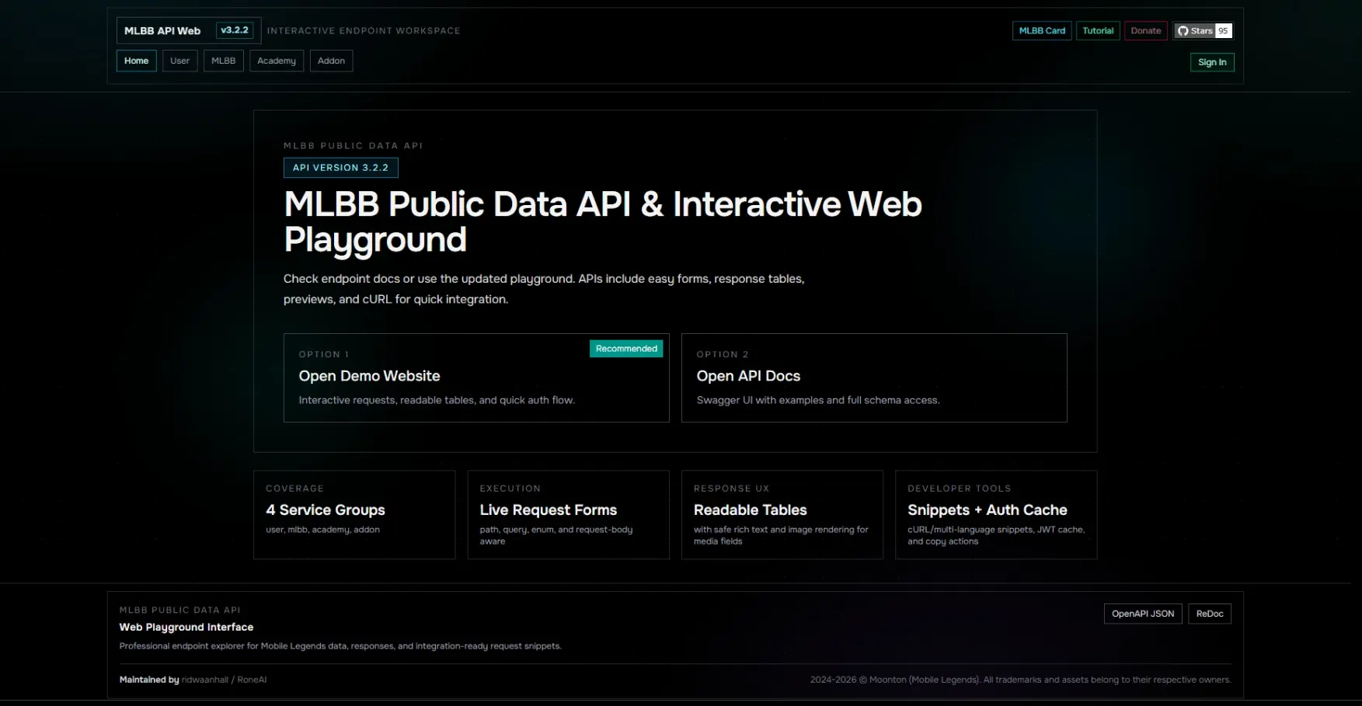The width and height of the screenshot is (1362, 706).
Task: Click the v3.2.2 version badge
Action: coord(235,30)
